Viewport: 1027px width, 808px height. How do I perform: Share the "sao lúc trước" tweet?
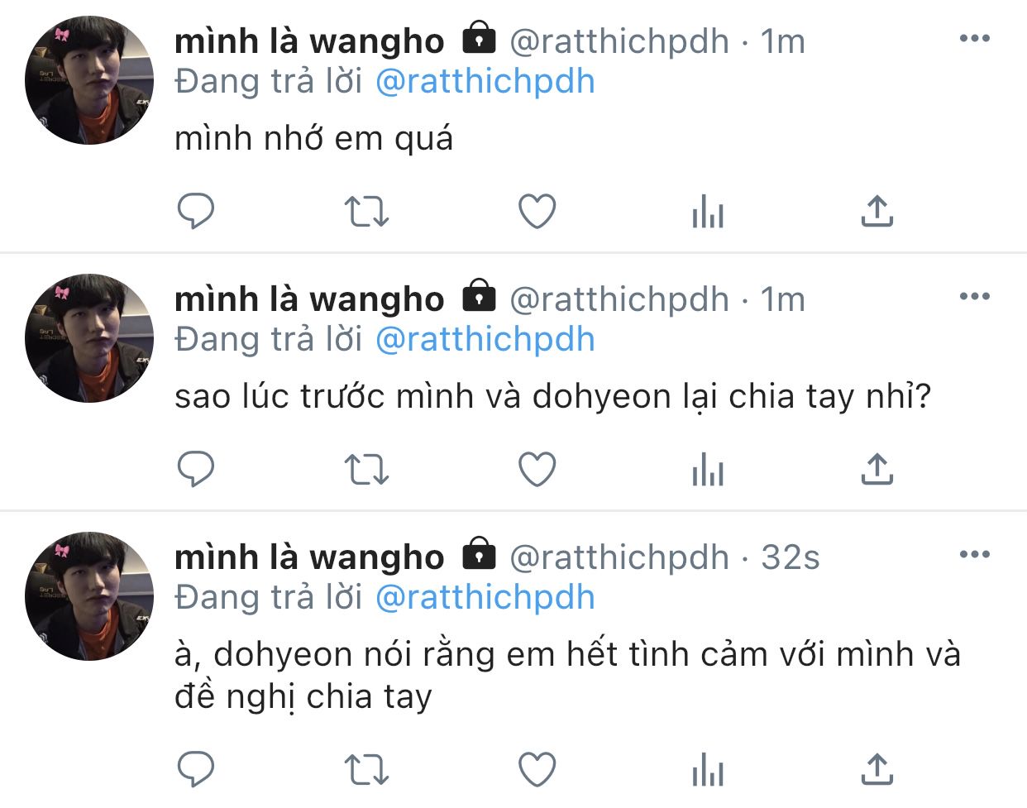pos(877,469)
